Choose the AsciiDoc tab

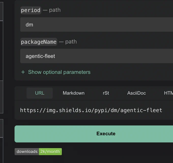point(136,93)
